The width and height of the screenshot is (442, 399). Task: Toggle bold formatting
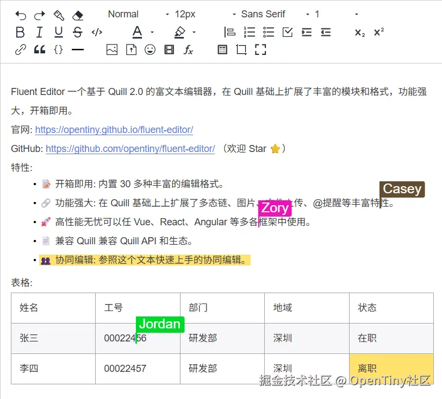[x=20, y=32]
